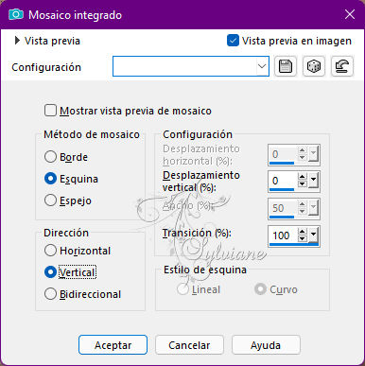
Task: Select the Espejo mosaic method
Action: (x=50, y=200)
